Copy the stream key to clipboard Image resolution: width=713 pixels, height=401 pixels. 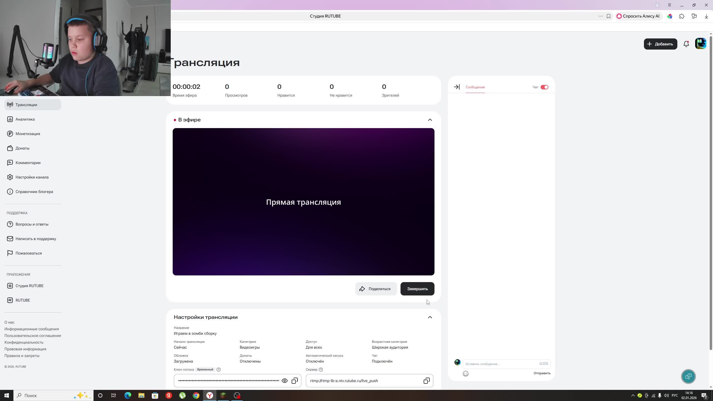[x=295, y=381]
